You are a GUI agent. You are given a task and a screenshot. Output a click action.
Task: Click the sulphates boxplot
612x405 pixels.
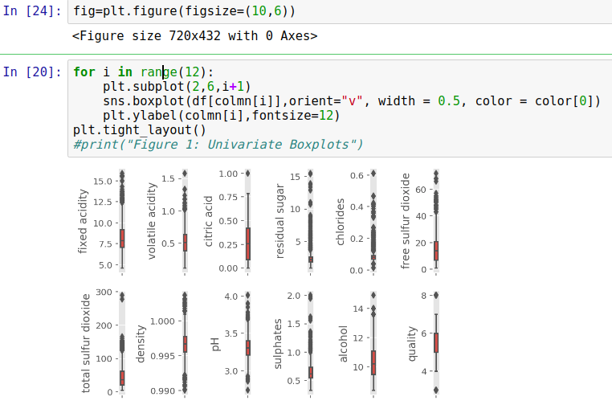click(311, 342)
